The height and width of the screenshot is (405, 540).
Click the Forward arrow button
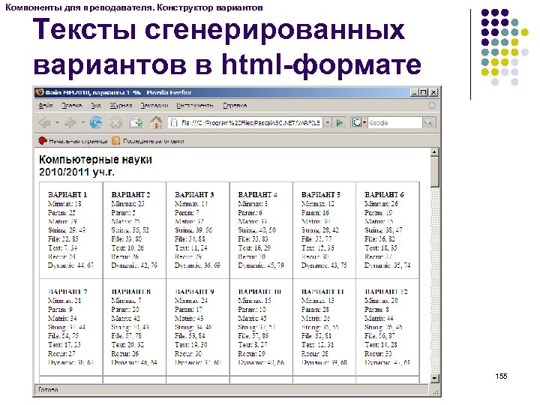pos(70,122)
